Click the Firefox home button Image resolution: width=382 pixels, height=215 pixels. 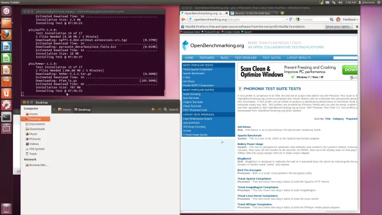338,19
